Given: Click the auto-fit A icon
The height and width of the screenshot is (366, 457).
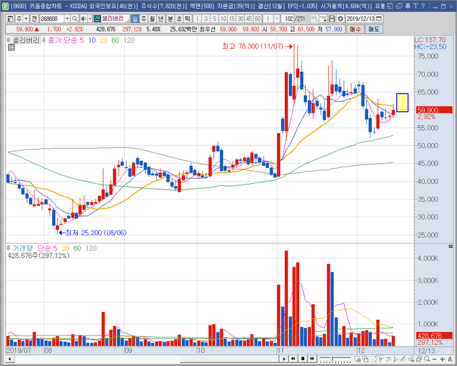Looking at the screenshot, I should (x=450, y=359).
